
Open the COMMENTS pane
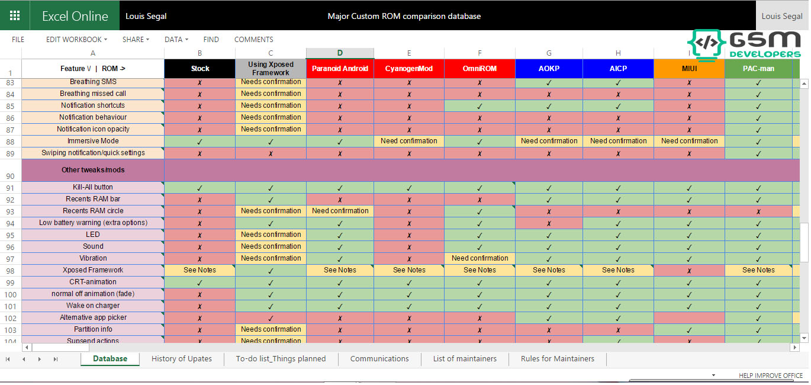253,40
